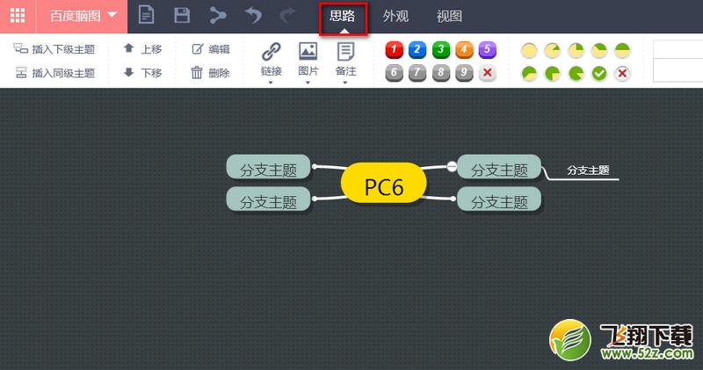Set priority 2 blue badge

tap(417, 50)
